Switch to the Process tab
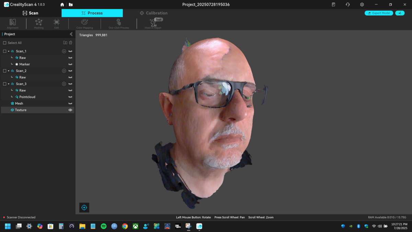This screenshot has width=412, height=232. 92,13
